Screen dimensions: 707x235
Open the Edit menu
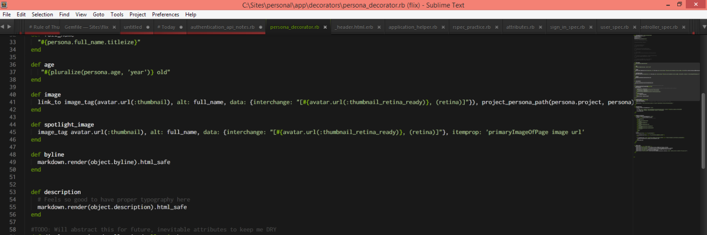tap(21, 15)
